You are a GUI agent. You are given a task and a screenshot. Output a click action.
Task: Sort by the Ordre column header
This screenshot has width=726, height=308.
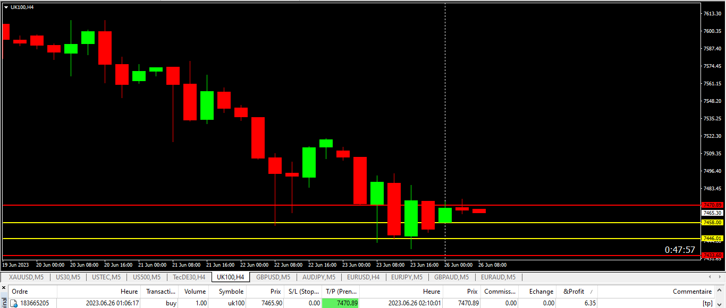coord(32,292)
